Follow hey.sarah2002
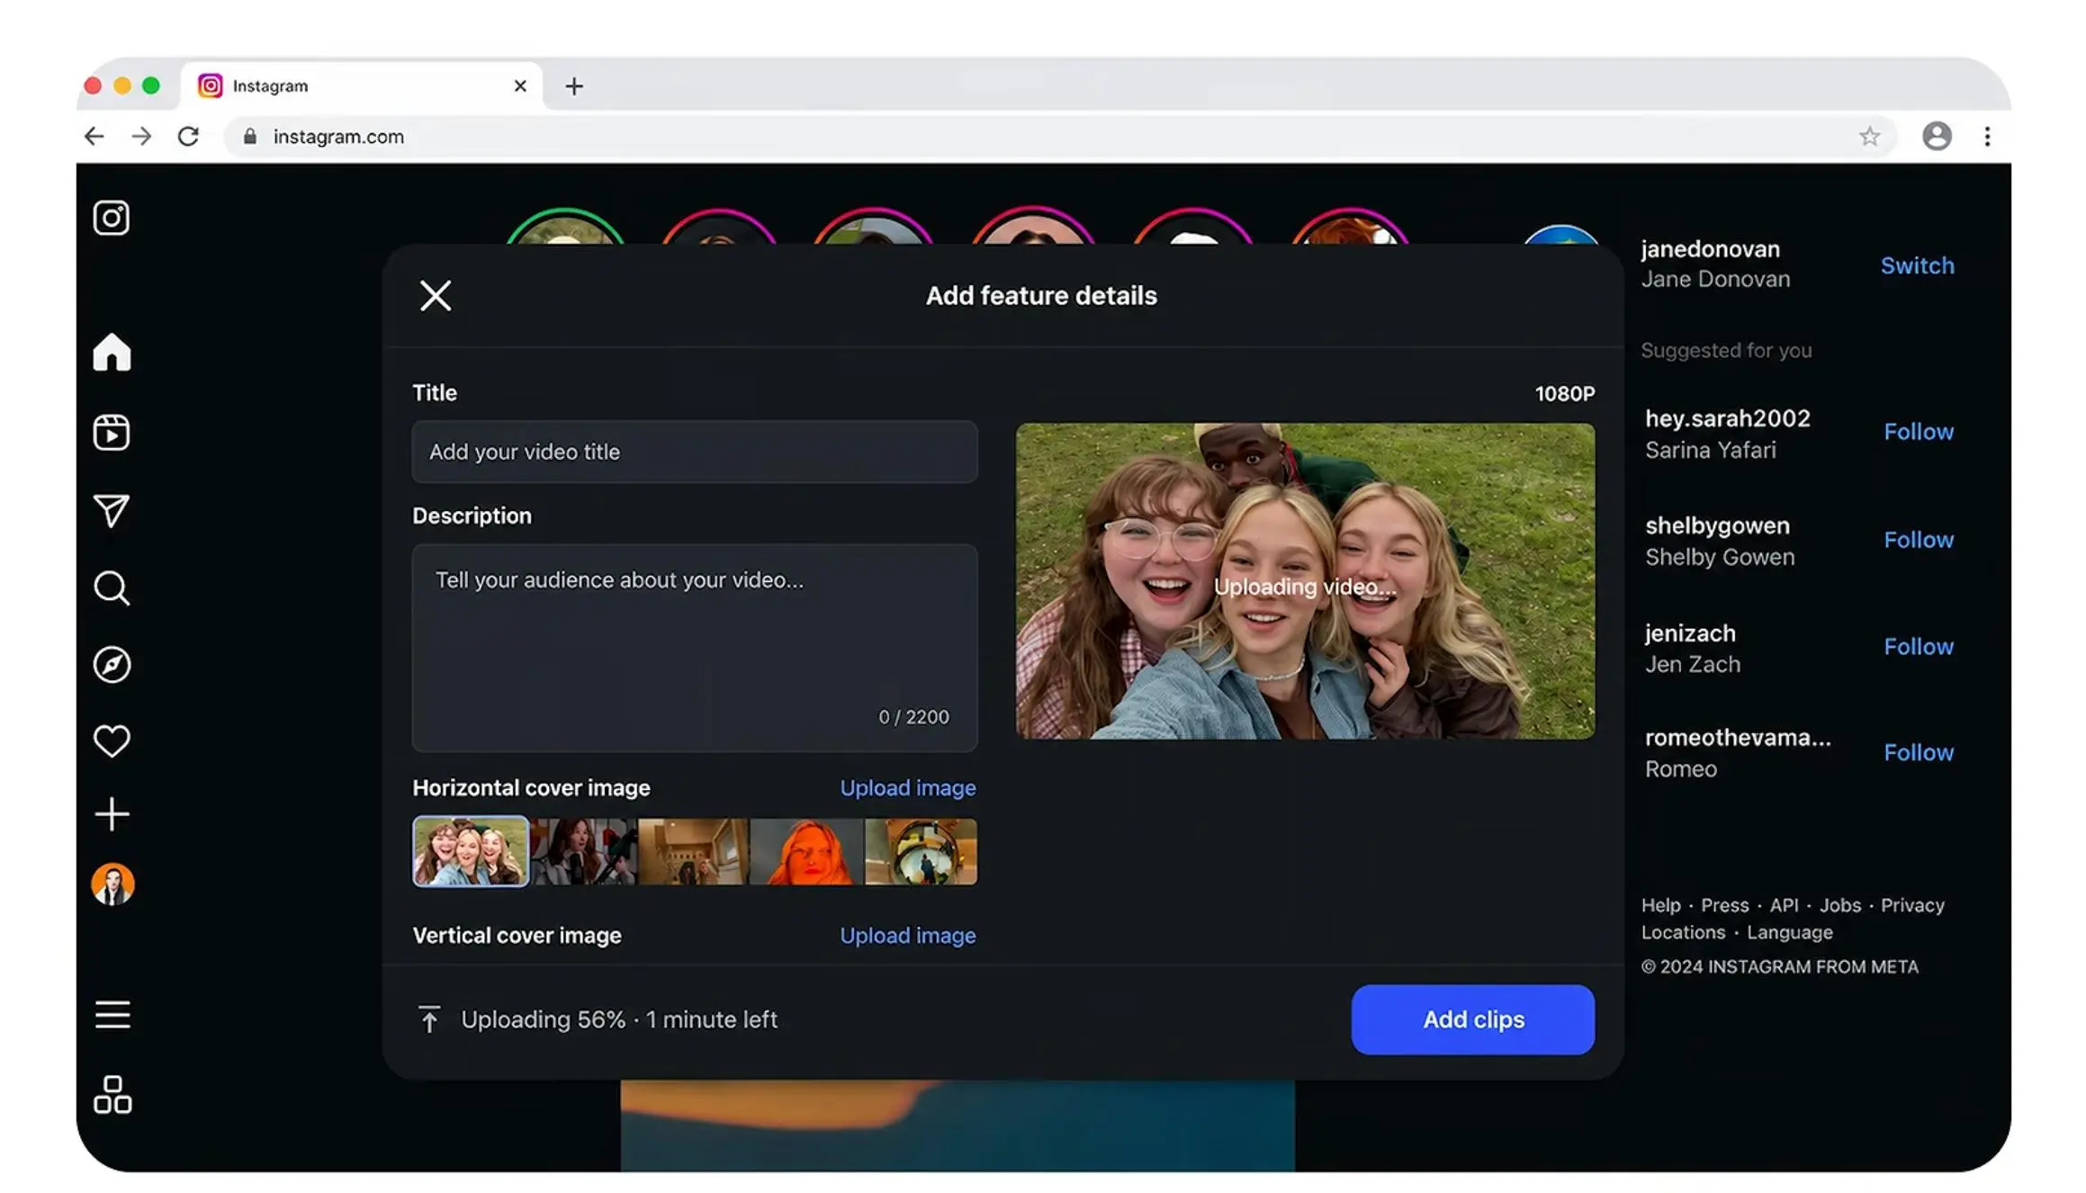2086x1193 pixels. (x=1919, y=432)
